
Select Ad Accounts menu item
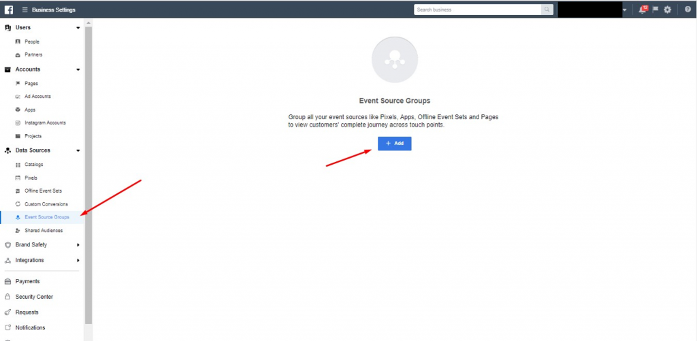(x=38, y=97)
